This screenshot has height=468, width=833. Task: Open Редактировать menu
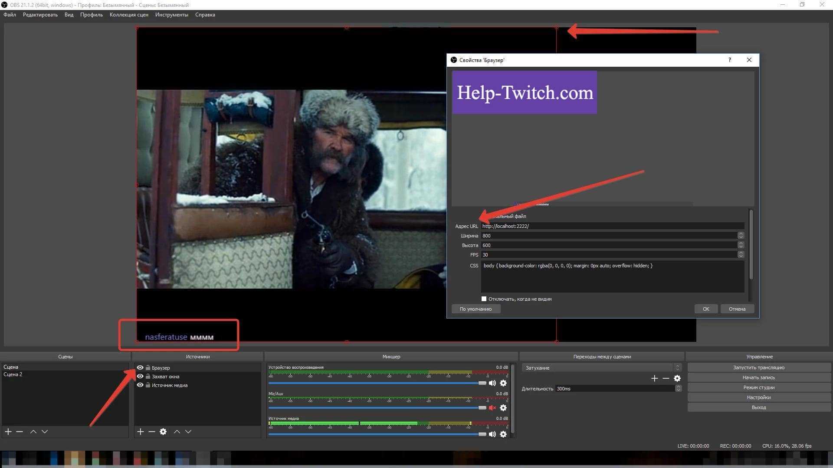[x=40, y=15]
